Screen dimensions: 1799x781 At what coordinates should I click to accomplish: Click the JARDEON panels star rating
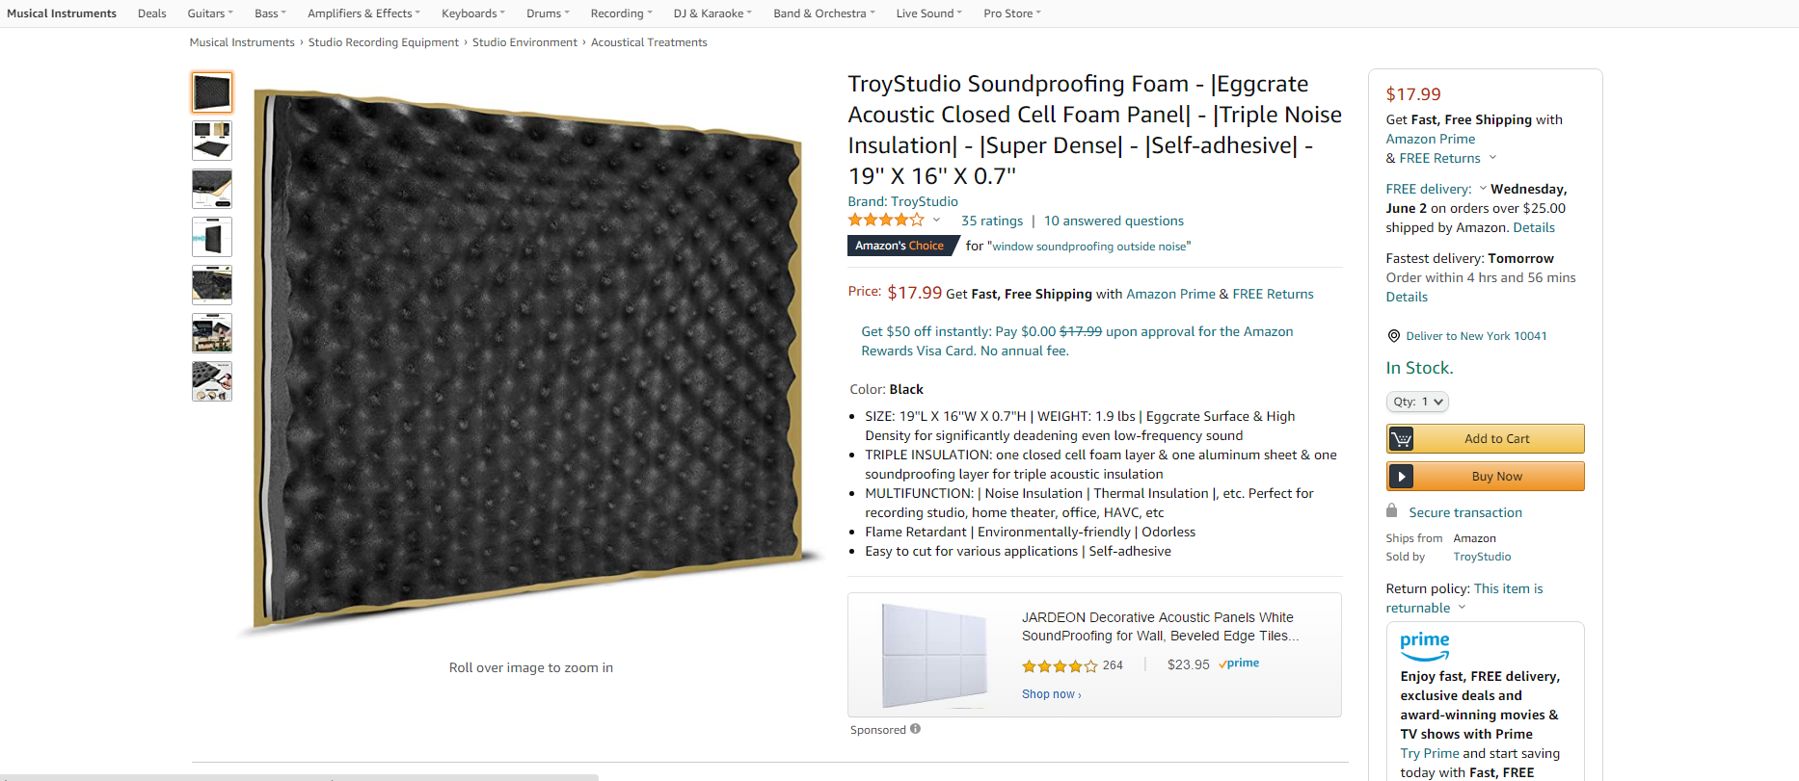click(1060, 665)
